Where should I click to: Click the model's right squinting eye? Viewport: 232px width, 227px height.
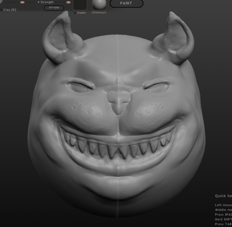click(156, 87)
